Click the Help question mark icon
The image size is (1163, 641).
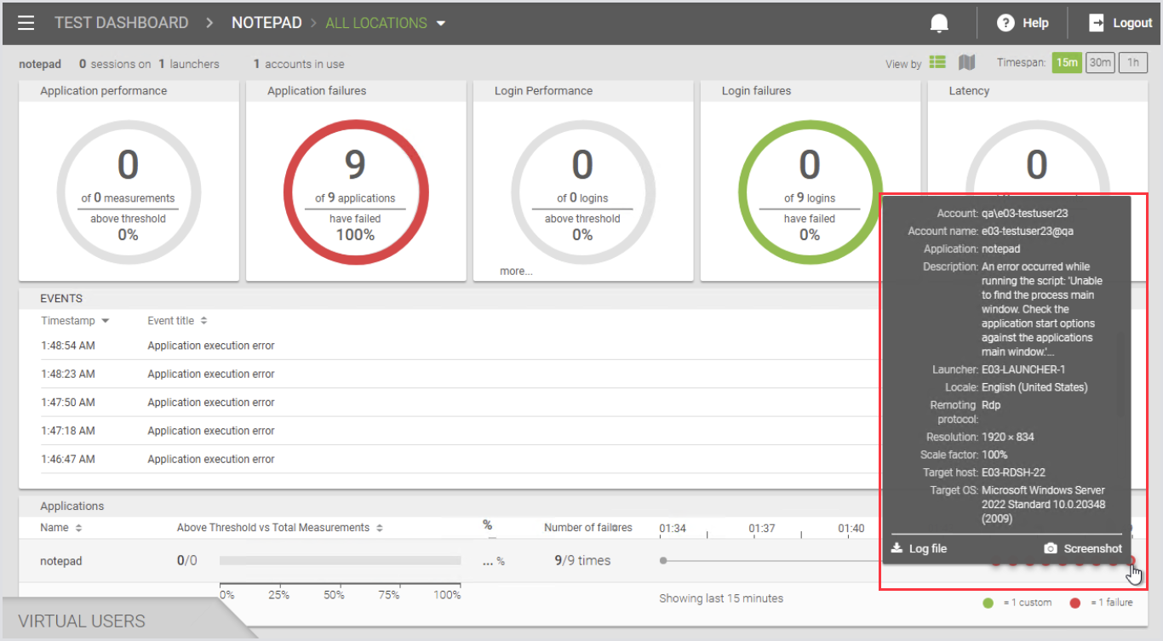1006,23
